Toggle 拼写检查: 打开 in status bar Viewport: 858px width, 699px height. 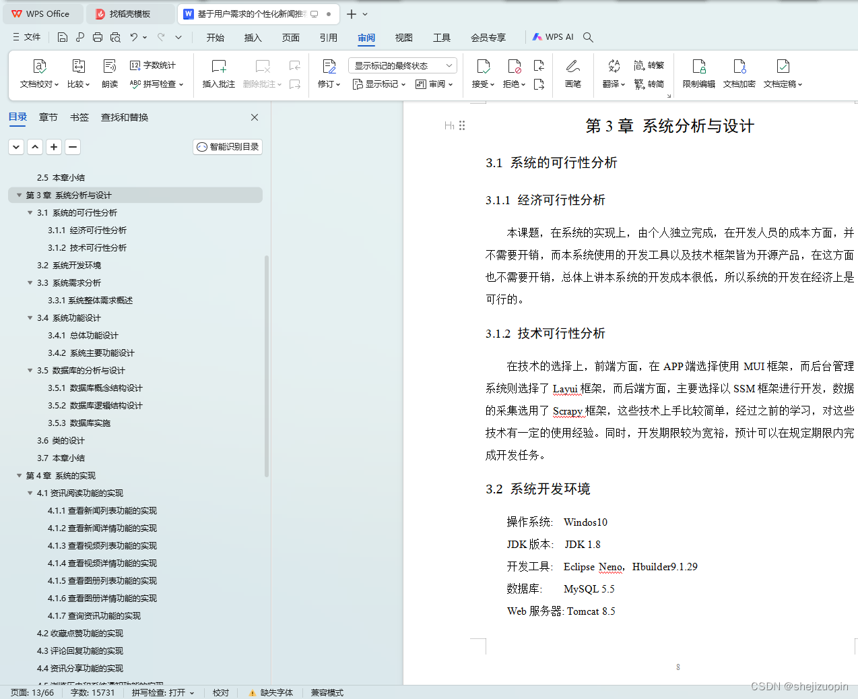(x=163, y=693)
